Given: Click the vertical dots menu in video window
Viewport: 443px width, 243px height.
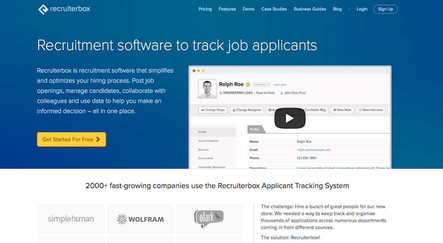Looking at the screenshot, I should tap(387, 71).
